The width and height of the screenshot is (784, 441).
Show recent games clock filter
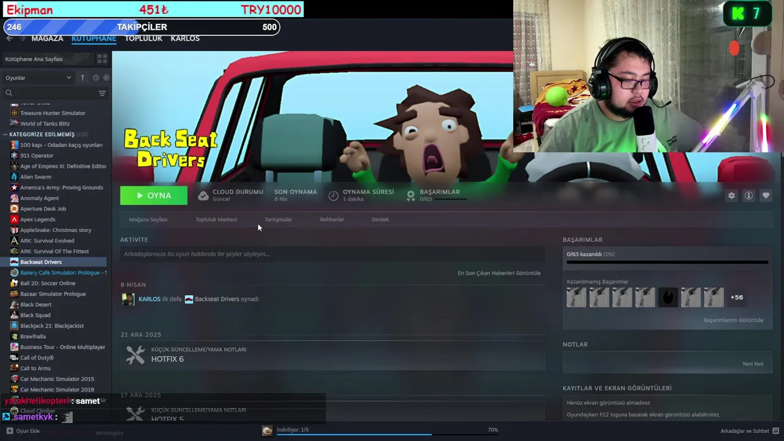(96, 78)
